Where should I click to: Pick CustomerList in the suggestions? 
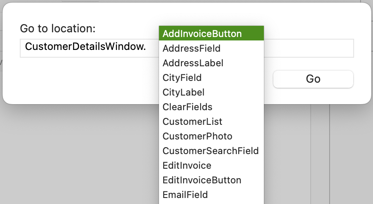(211, 121)
